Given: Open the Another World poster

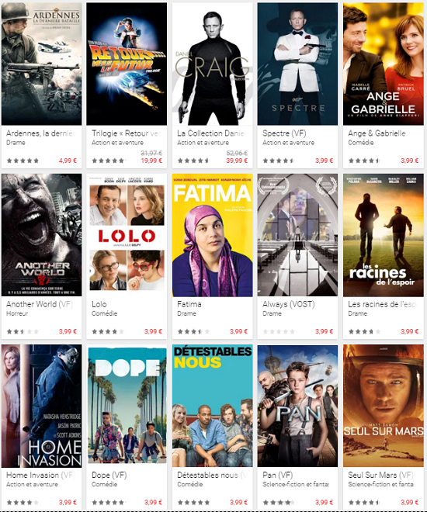Looking at the screenshot, I should (x=41, y=235).
